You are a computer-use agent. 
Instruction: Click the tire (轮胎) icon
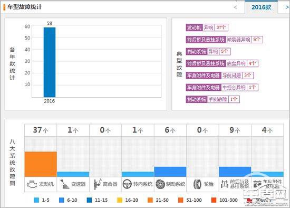197,184
